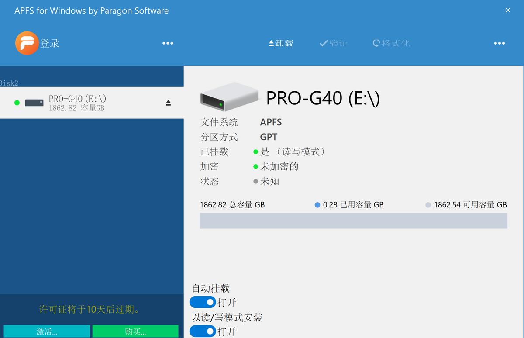Screen dimensions: 524x338
Task: Click the blue used-capacity legend dot
Action: pyautogui.click(x=317, y=204)
